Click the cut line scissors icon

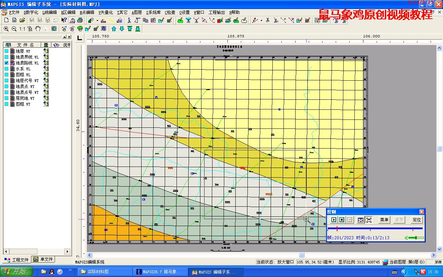(x=268, y=20)
